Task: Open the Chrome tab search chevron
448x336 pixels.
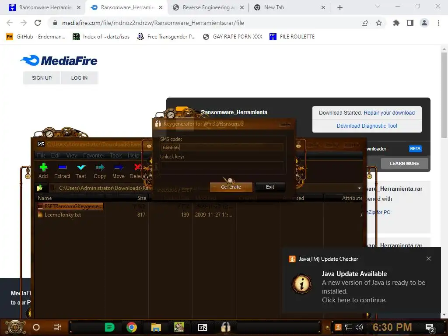Action: click(x=378, y=6)
